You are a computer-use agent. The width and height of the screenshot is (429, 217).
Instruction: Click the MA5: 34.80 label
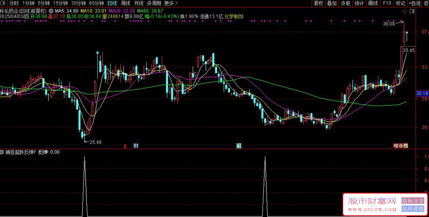tap(67, 11)
